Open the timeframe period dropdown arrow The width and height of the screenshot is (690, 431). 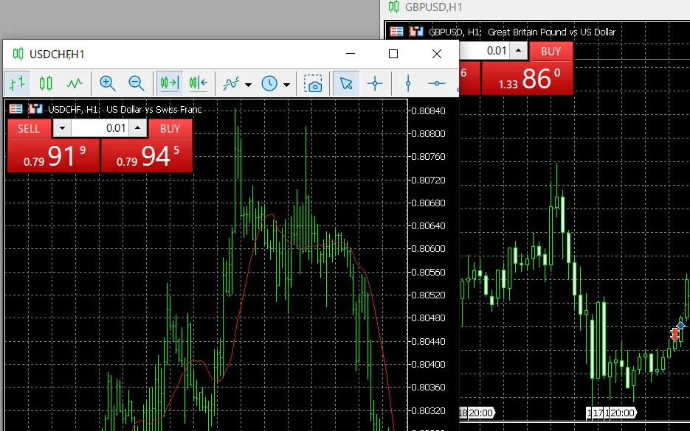point(286,84)
